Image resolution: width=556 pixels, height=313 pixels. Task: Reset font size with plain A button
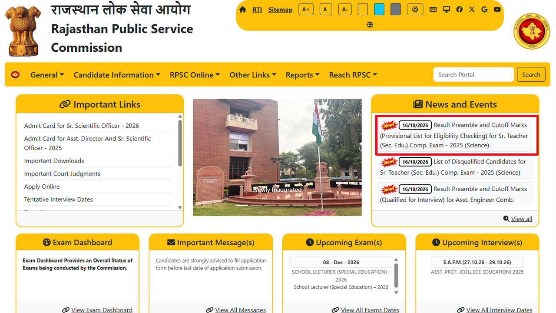click(325, 9)
